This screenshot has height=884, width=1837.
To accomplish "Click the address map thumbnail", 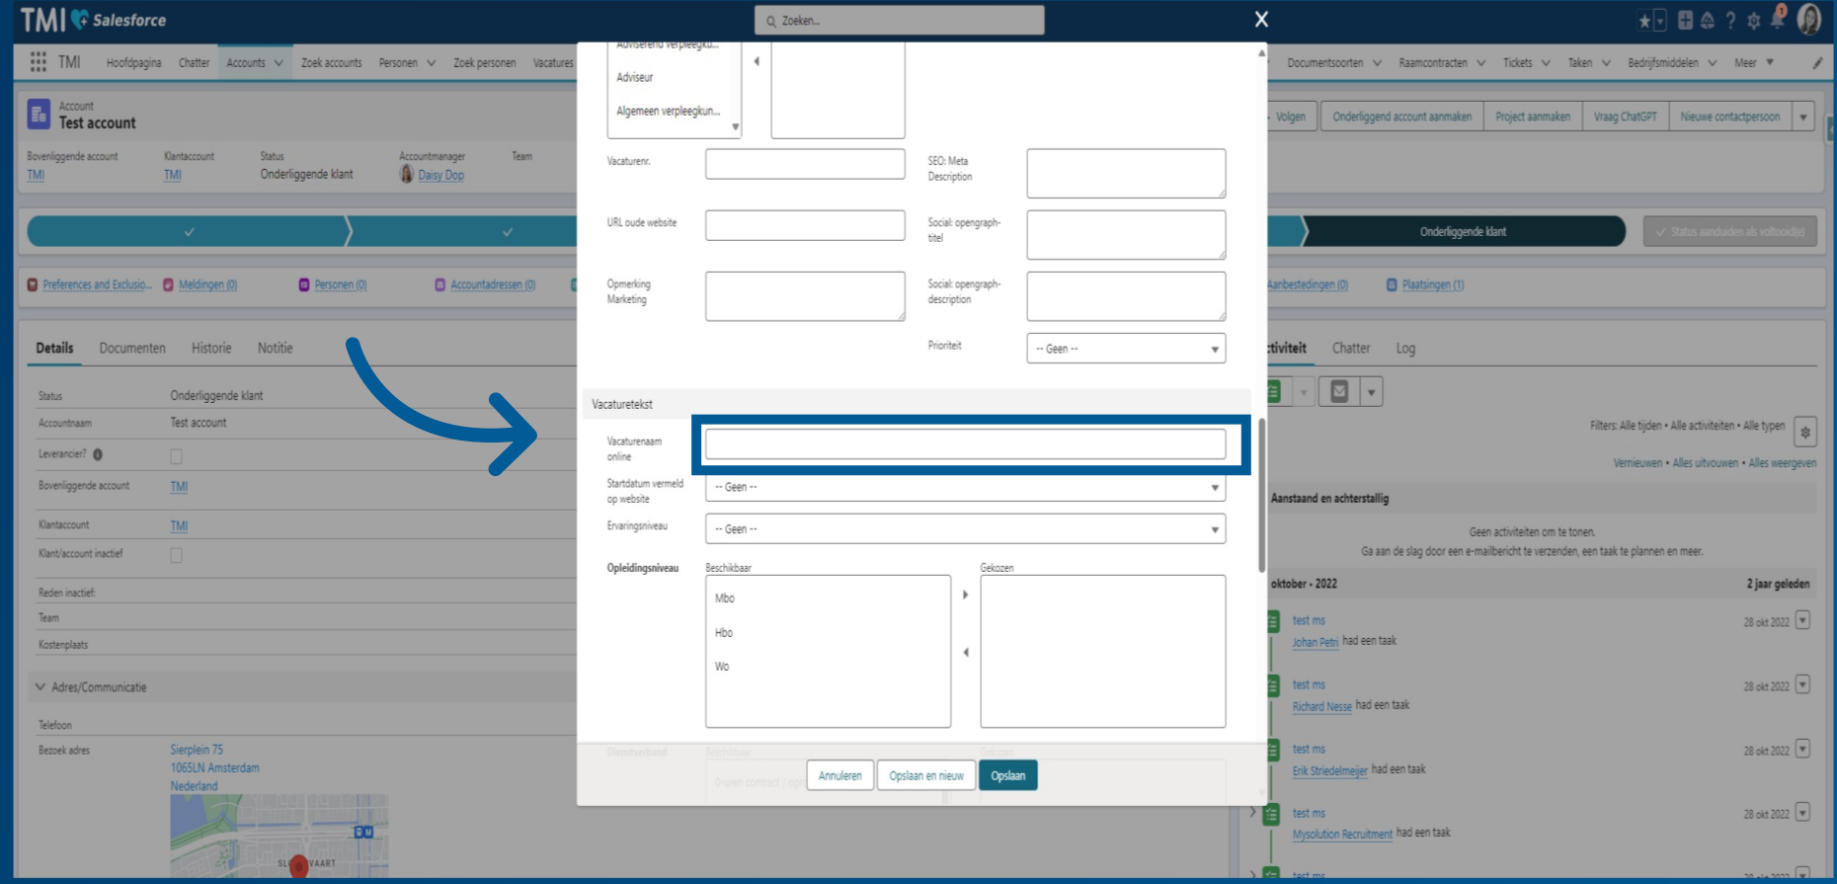I will coord(279,836).
